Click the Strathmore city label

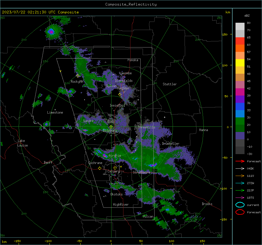(141, 172)
